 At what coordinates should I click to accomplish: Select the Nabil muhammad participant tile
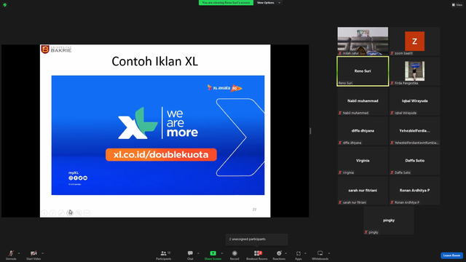[x=363, y=101]
